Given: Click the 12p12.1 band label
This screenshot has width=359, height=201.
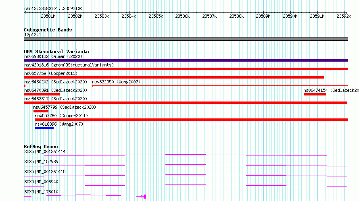Looking at the screenshot, I should coord(33,35).
